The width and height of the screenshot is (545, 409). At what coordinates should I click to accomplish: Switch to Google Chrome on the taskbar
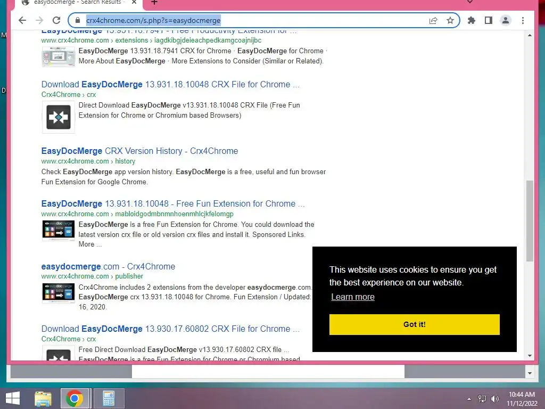[x=75, y=398]
